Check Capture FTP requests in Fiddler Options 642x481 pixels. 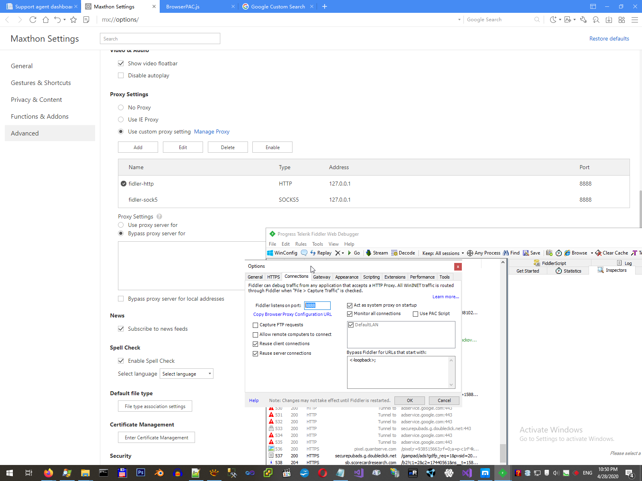[x=255, y=325]
